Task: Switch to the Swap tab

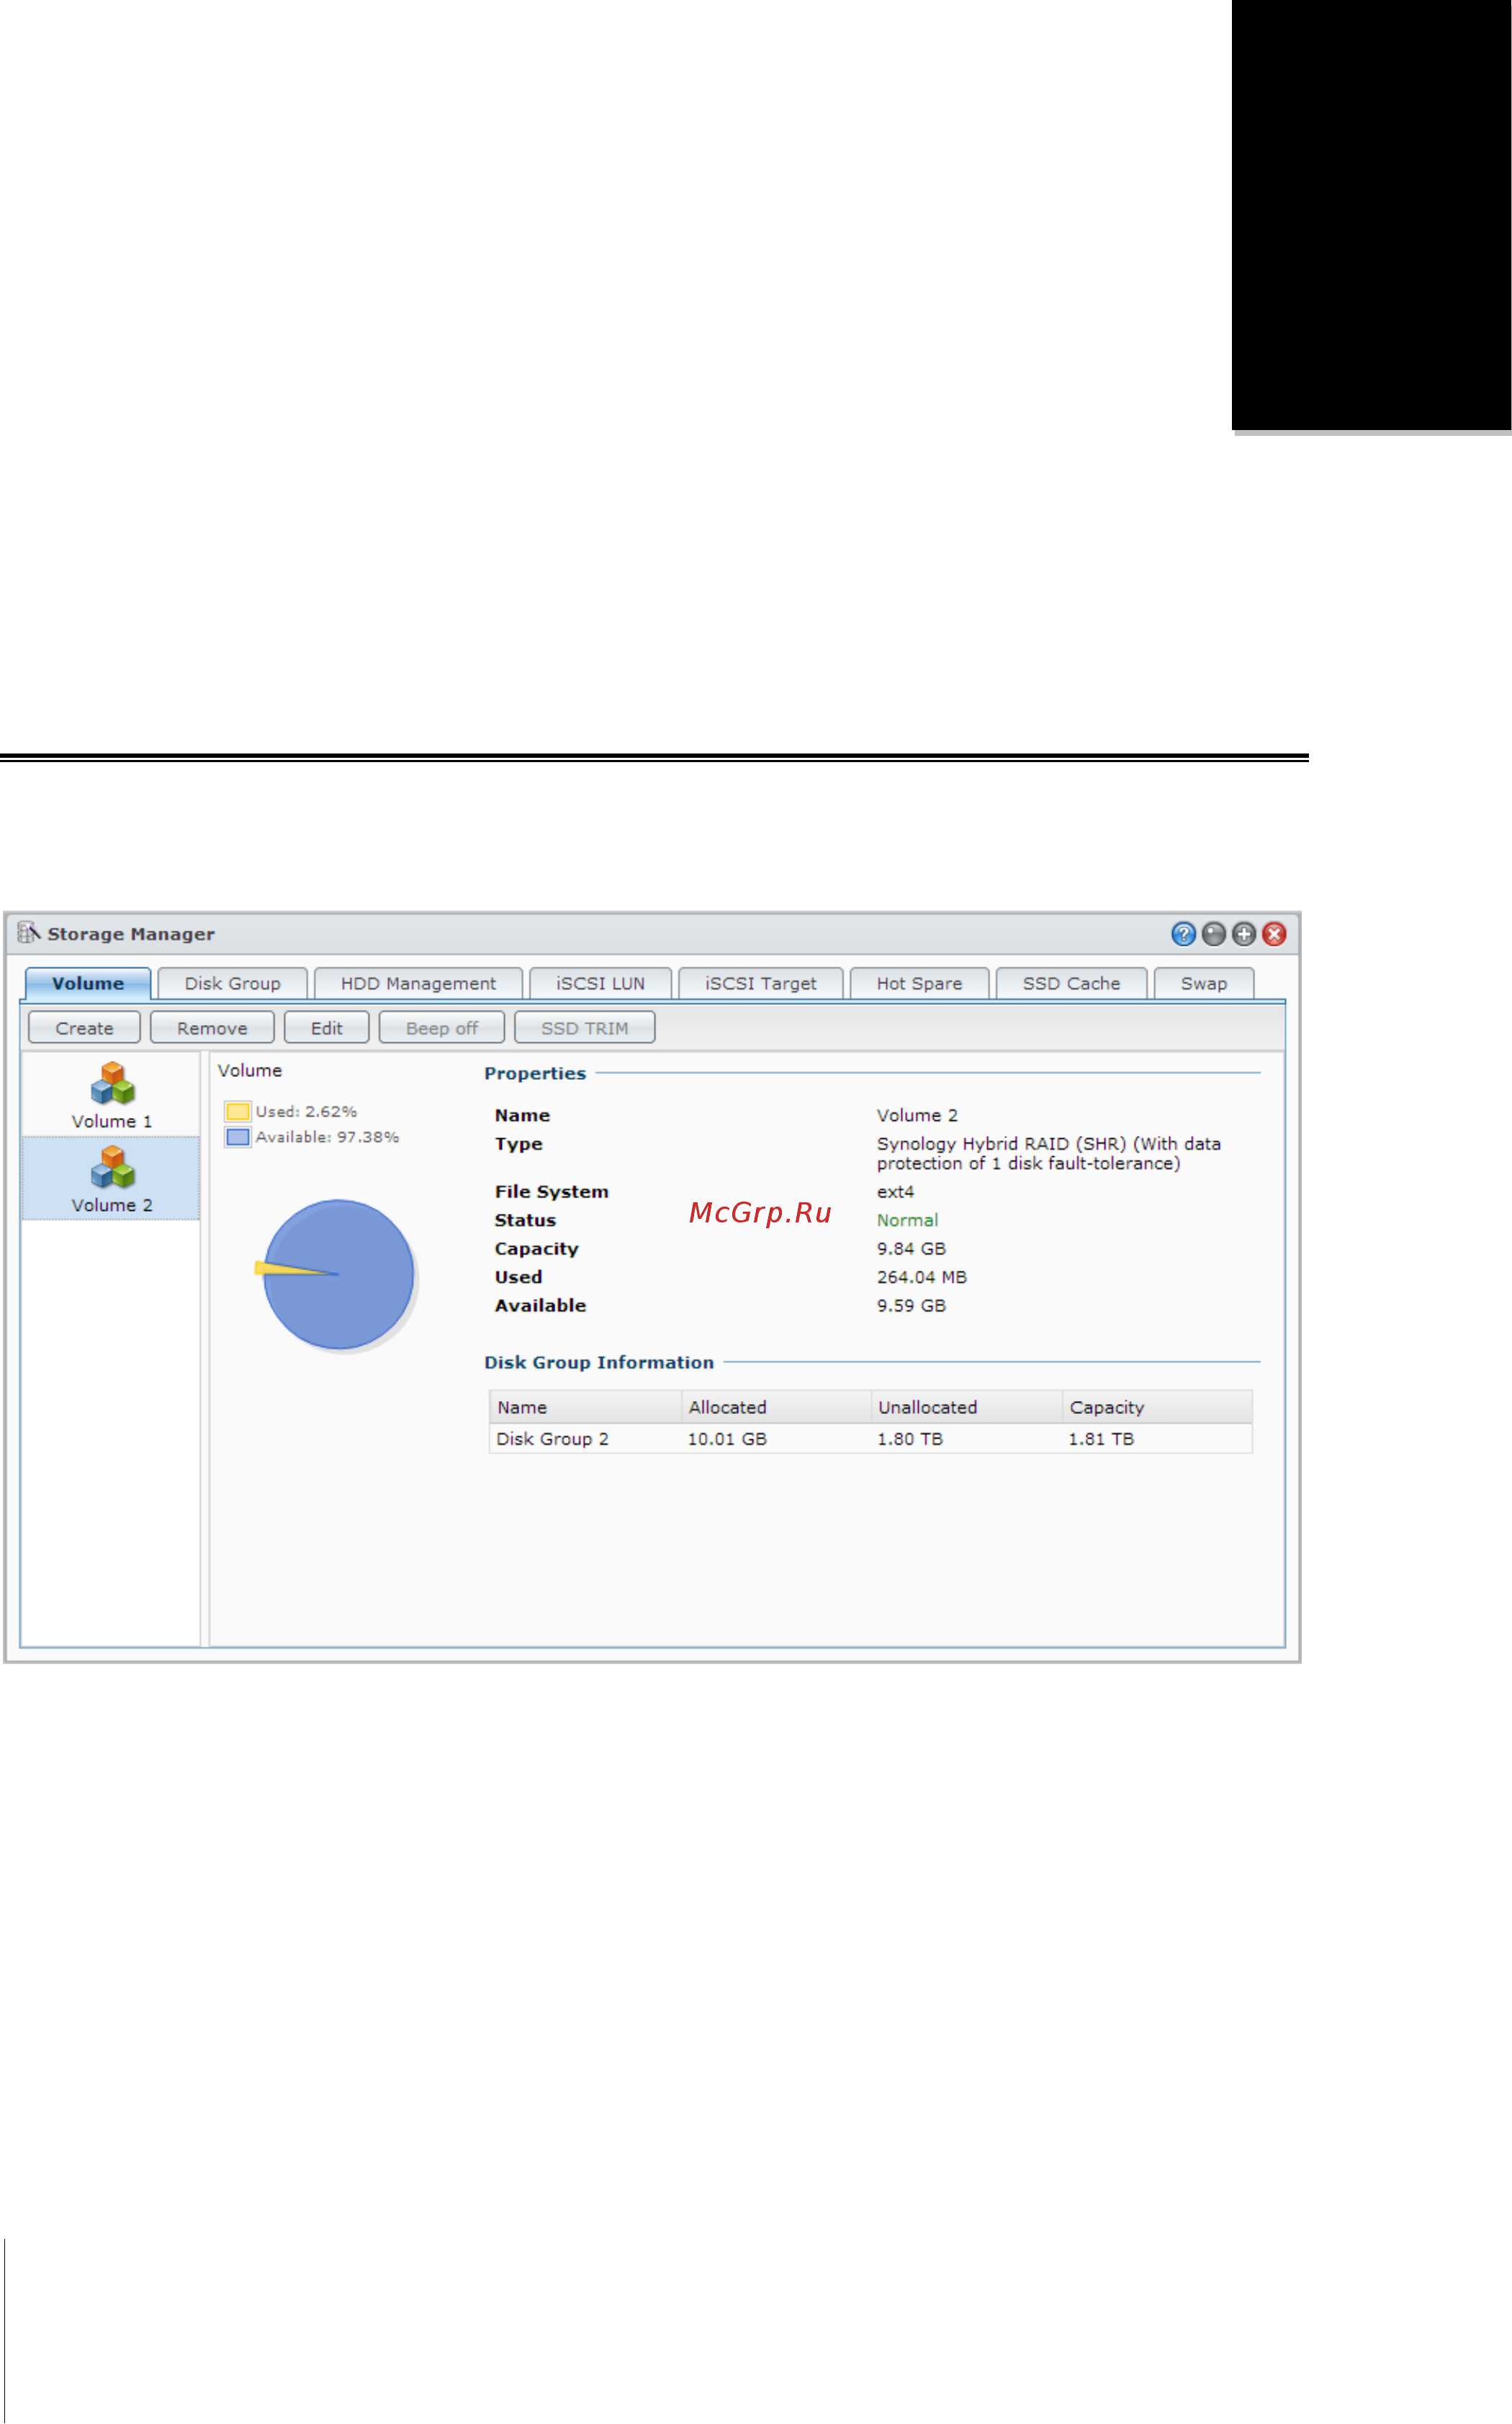Action: tap(1203, 983)
